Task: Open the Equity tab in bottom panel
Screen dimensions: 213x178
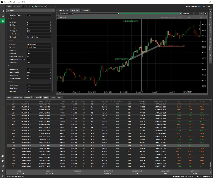Action: 9,98
